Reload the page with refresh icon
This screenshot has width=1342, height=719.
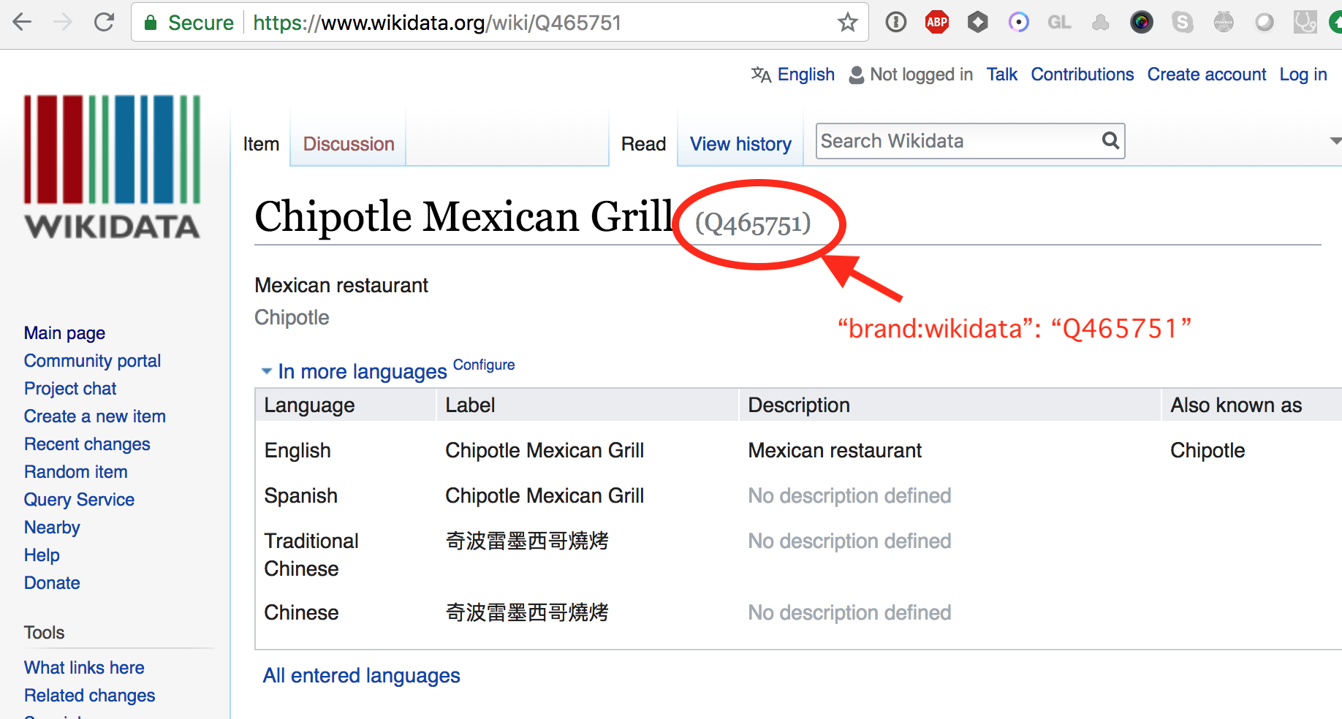tap(105, 22)
